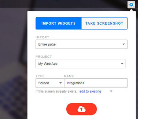Click the caret arrow beside Screen

(60, 83)
